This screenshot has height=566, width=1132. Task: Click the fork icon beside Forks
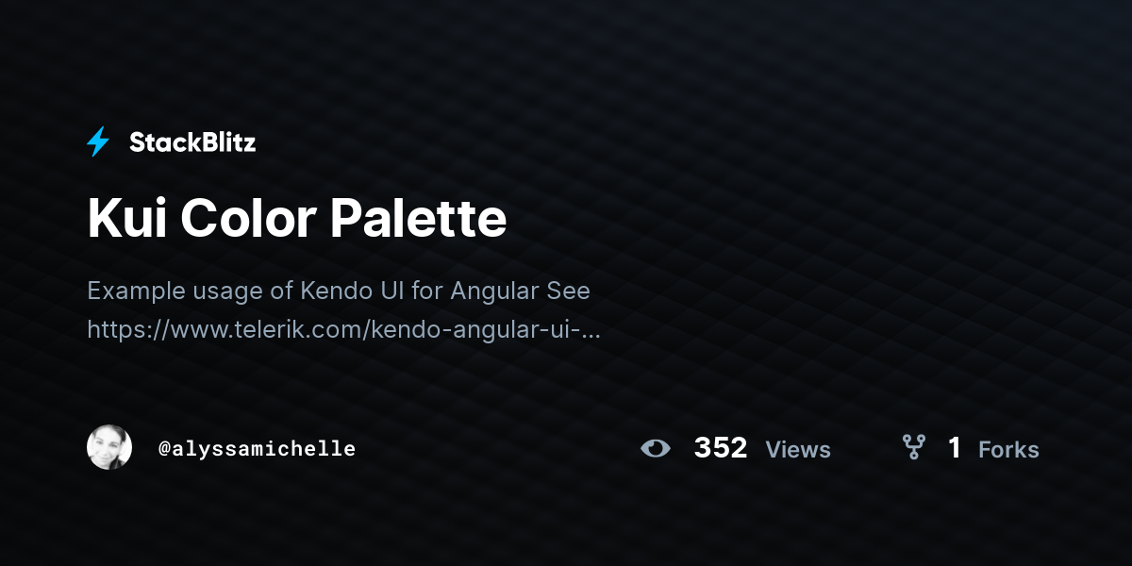pyautogui.click(x=913, y=447)
